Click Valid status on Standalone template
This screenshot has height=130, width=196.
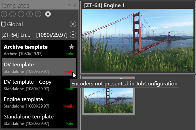tap(70, 124)
